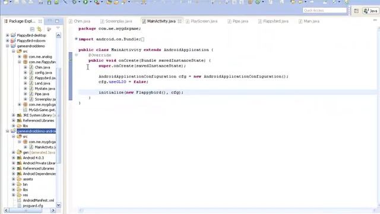Open Package Explorer view menu triangle
Screen dimensions: 380x214
(58, 28)
